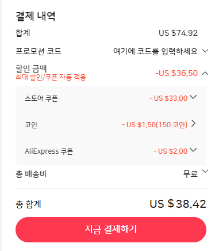Open the 스토어 쿠폰 dropdown chevron

(x=193, y=97)
